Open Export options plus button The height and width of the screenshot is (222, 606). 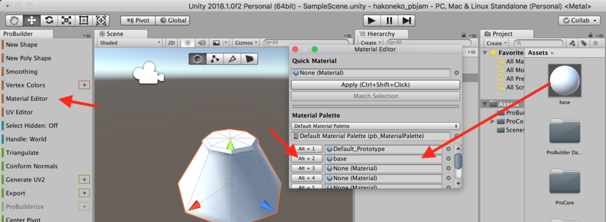coord(84,192)
